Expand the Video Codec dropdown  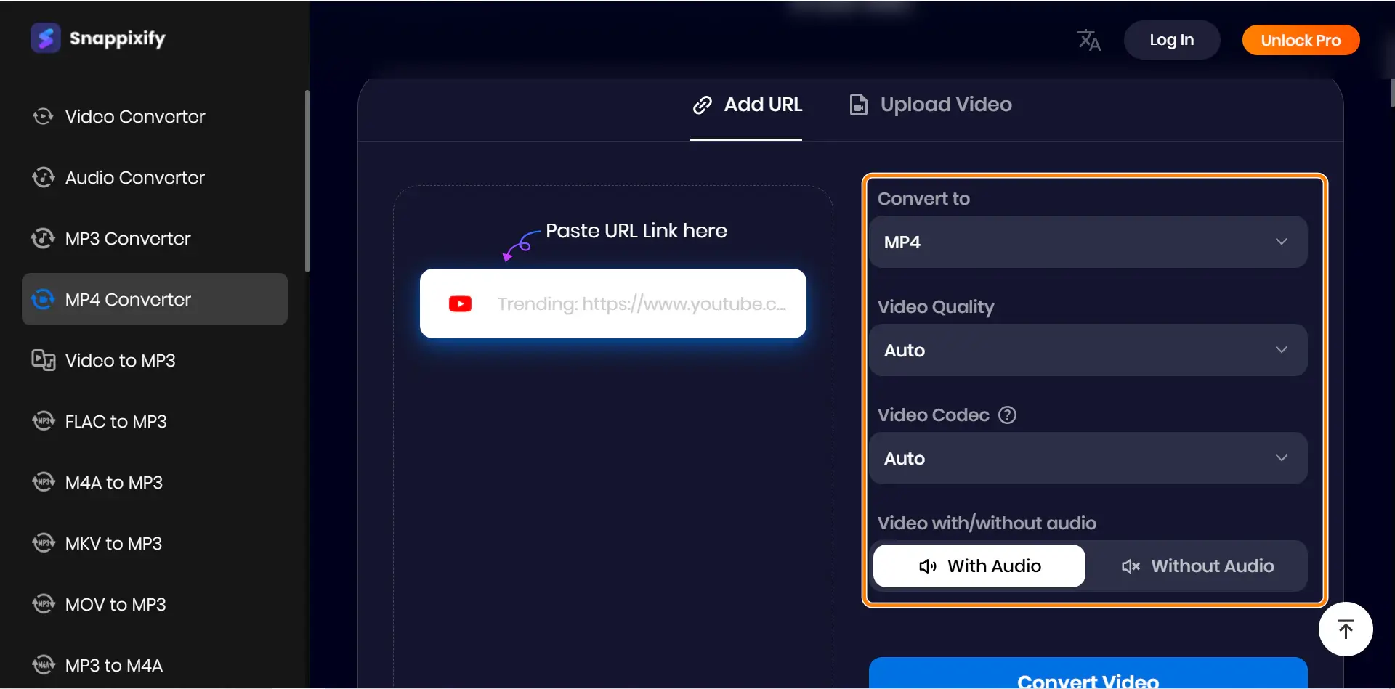[1088, 459]
